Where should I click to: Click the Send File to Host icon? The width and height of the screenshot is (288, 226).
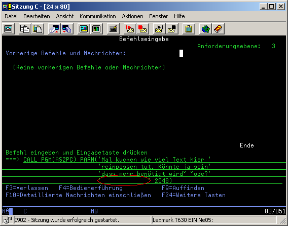coord(55,29)
